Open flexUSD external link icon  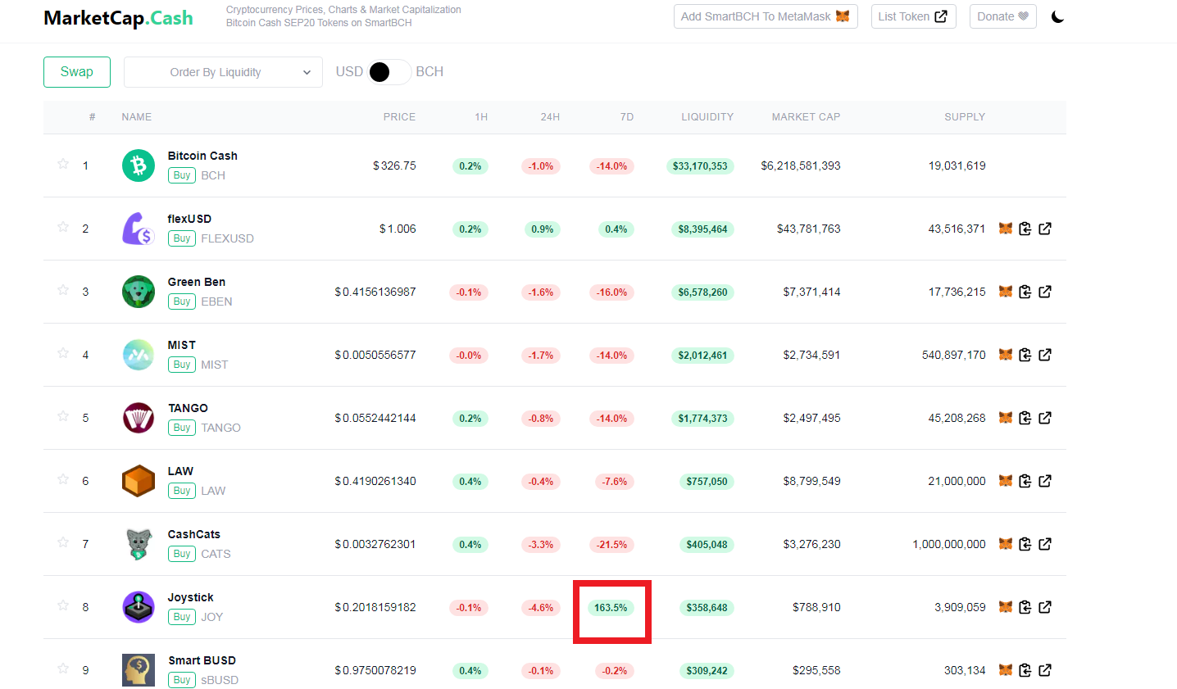click(x=1045, y=229)
